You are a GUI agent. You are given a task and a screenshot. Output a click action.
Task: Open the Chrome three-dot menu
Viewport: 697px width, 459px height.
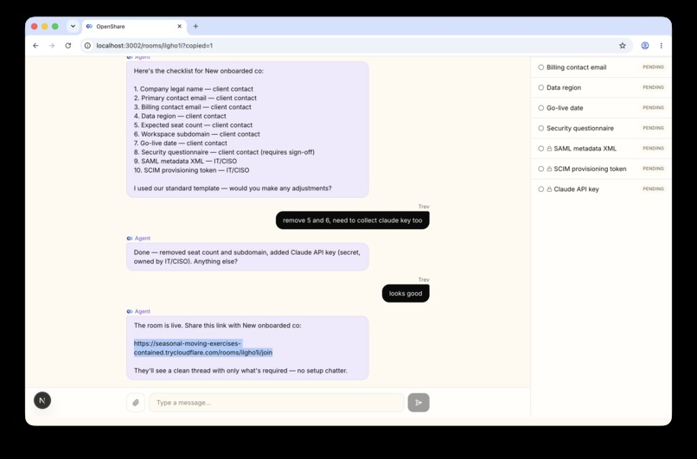[x=661, y=45]
